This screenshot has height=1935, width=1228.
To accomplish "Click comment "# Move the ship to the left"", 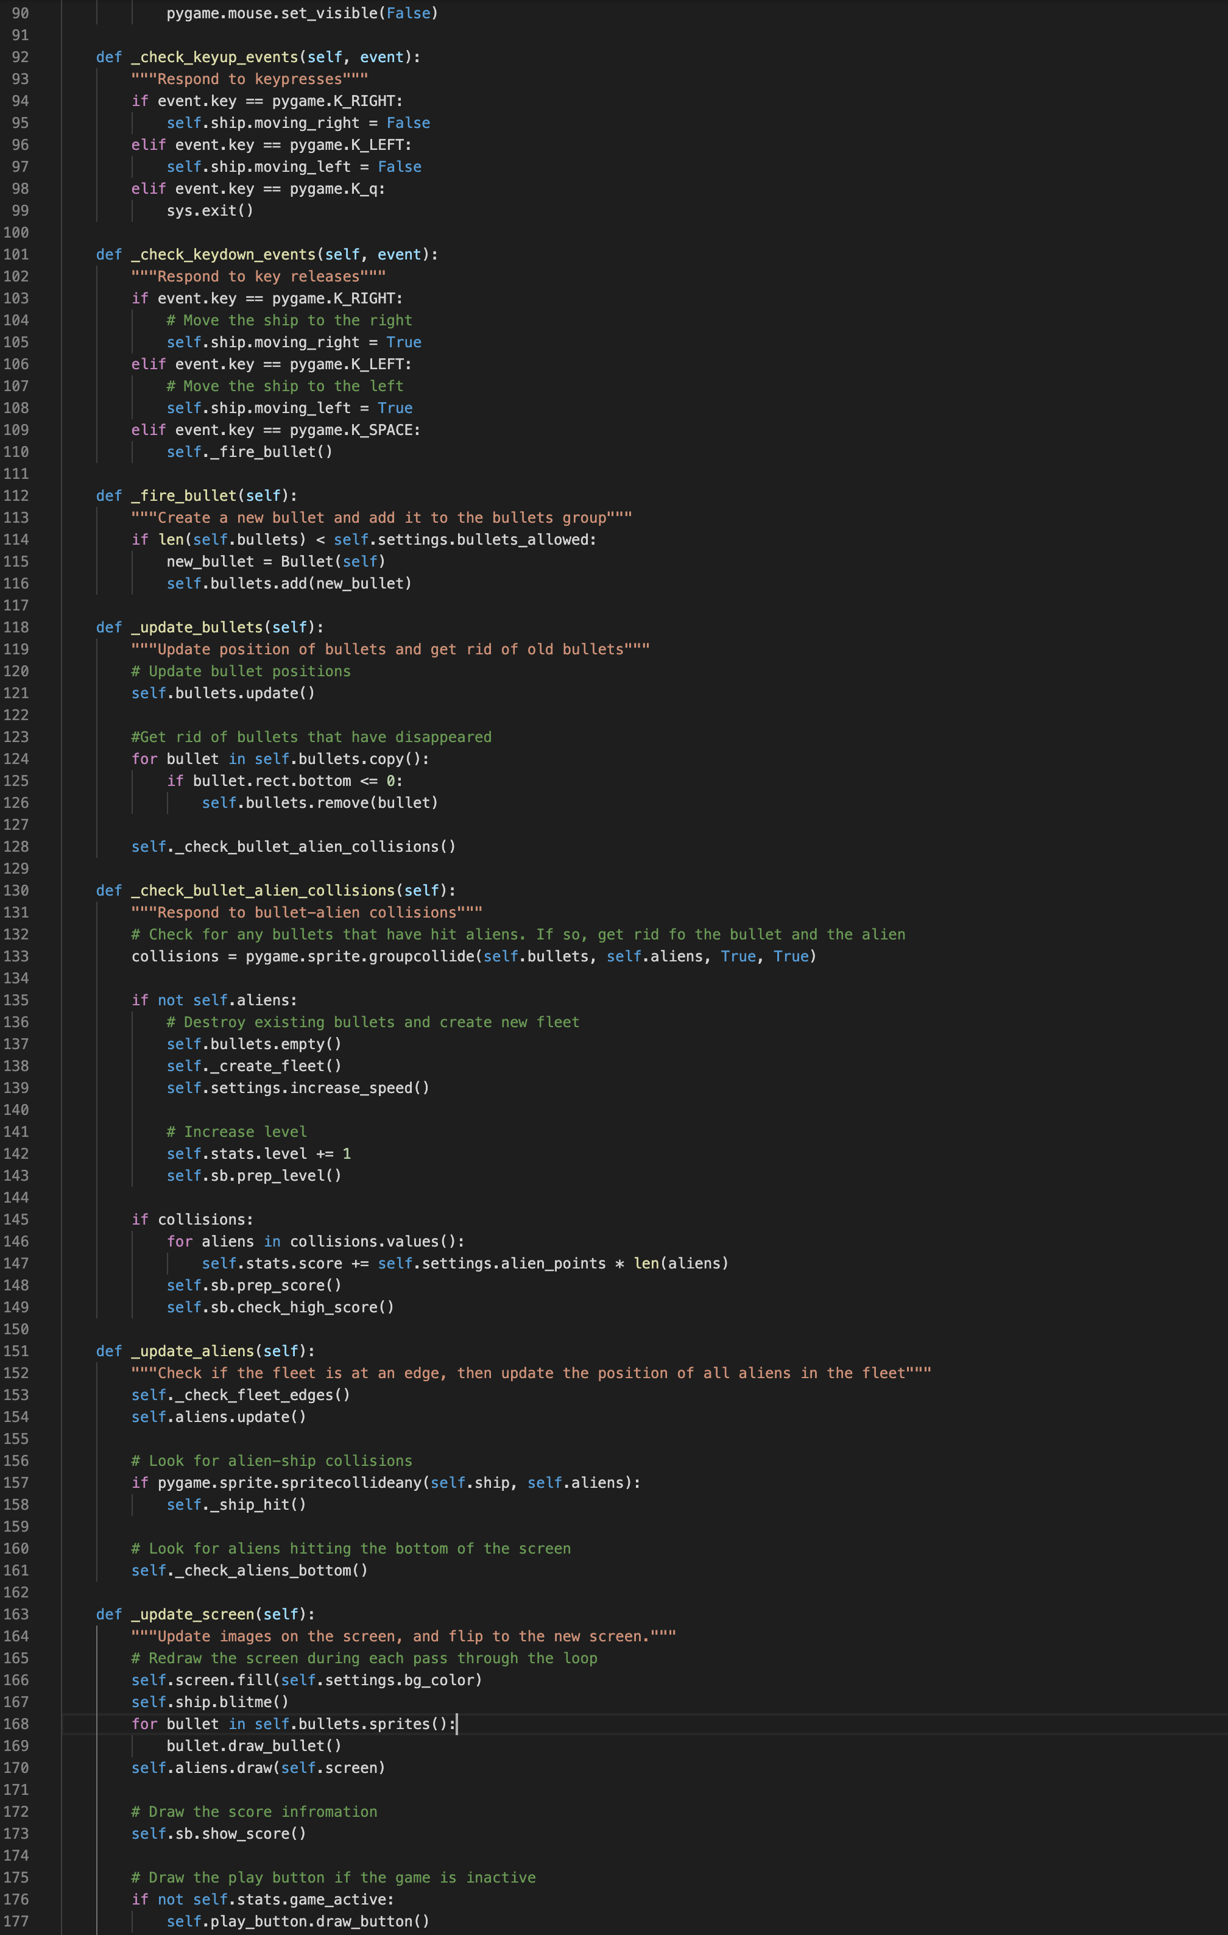I will 285,386.
